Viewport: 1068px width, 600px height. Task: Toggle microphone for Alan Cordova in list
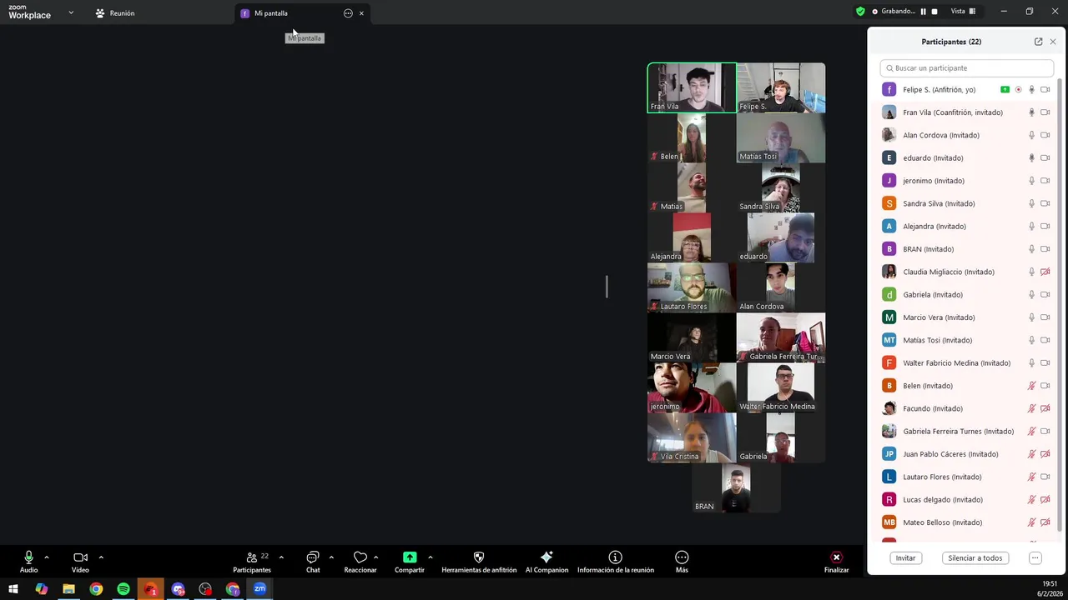[x=1031, y=135]
